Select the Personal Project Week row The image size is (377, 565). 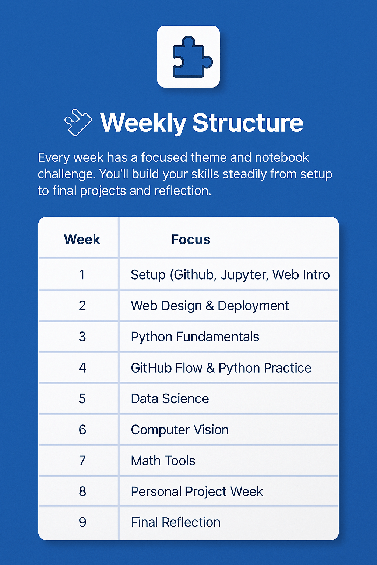tap(197, 491)
